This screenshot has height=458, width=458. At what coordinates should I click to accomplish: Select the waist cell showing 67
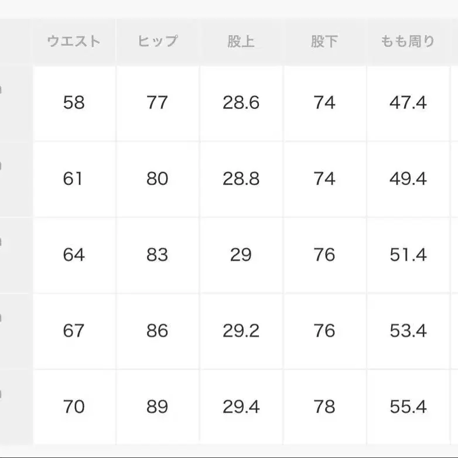click(74, 331)
